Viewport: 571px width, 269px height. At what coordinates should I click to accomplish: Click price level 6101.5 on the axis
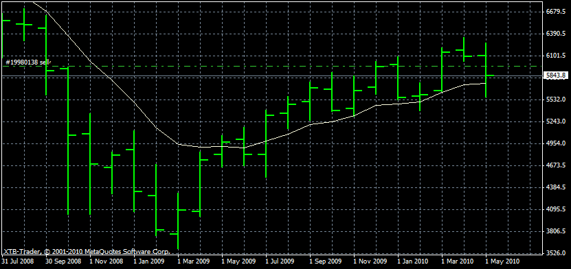pyautogui.click(x=555, y=56)
